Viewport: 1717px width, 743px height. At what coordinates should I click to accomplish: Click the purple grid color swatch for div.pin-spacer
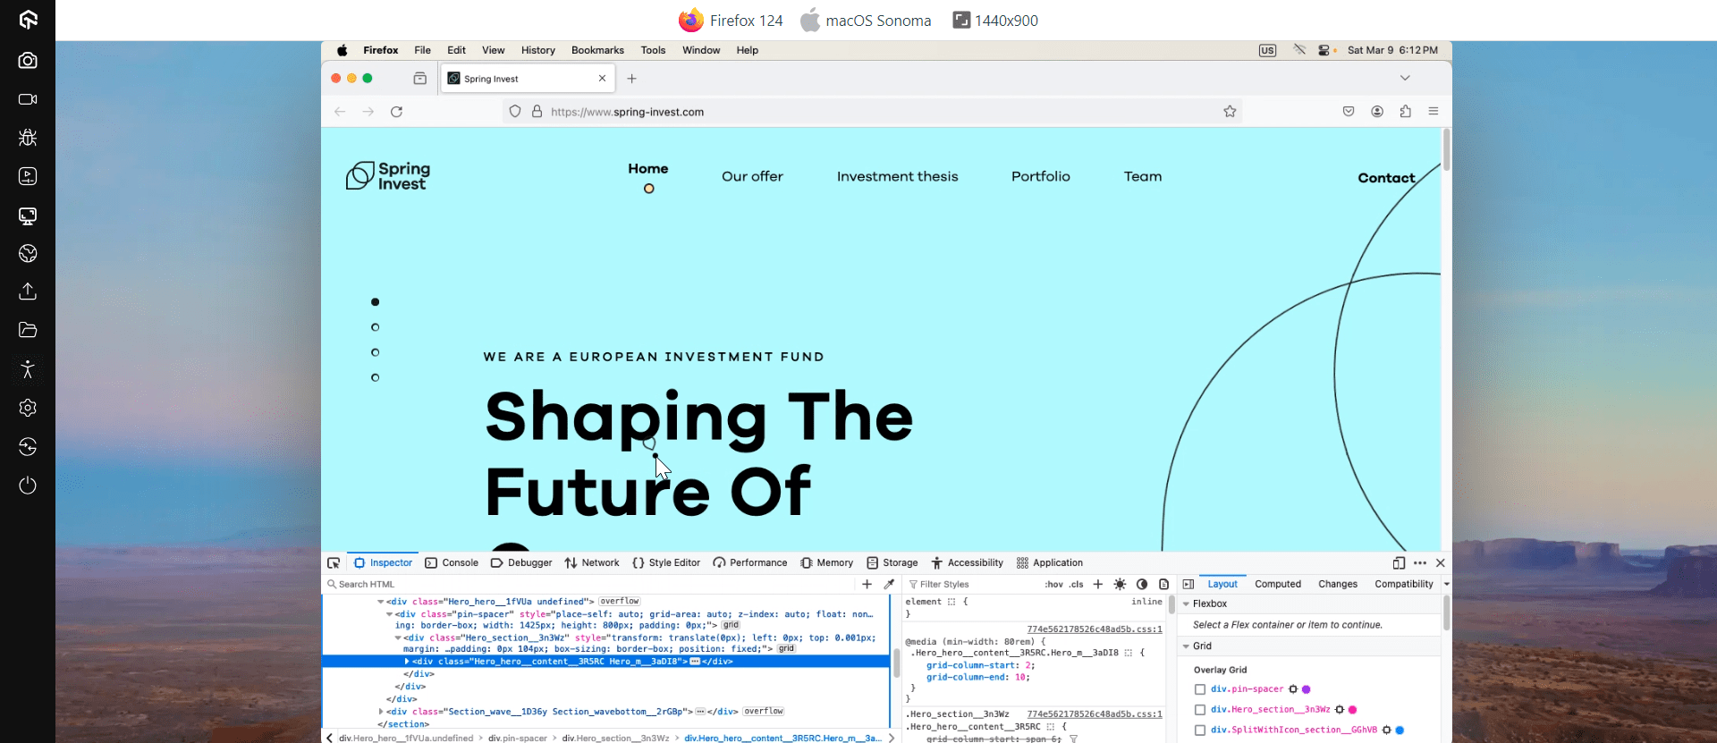pyautogui.click(x=1307, y=689)
